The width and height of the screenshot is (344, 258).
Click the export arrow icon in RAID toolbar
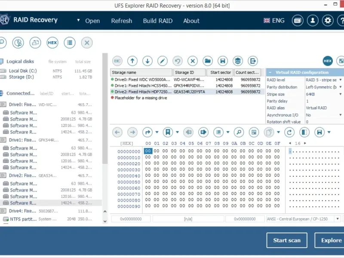253,61
